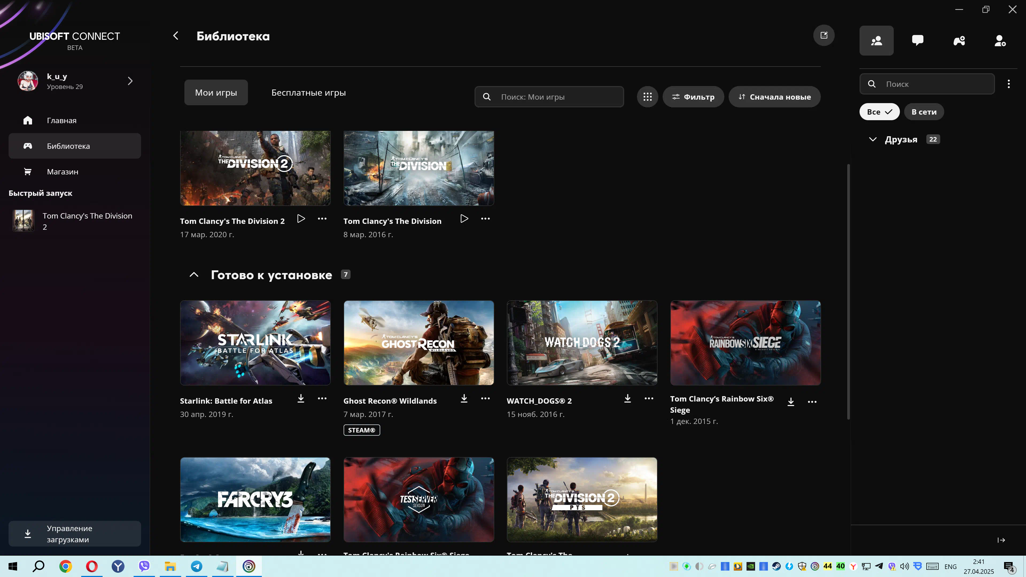Open more options for Tom Clancy's The Division
The image size is (1026, 577).
click(485, 219)
